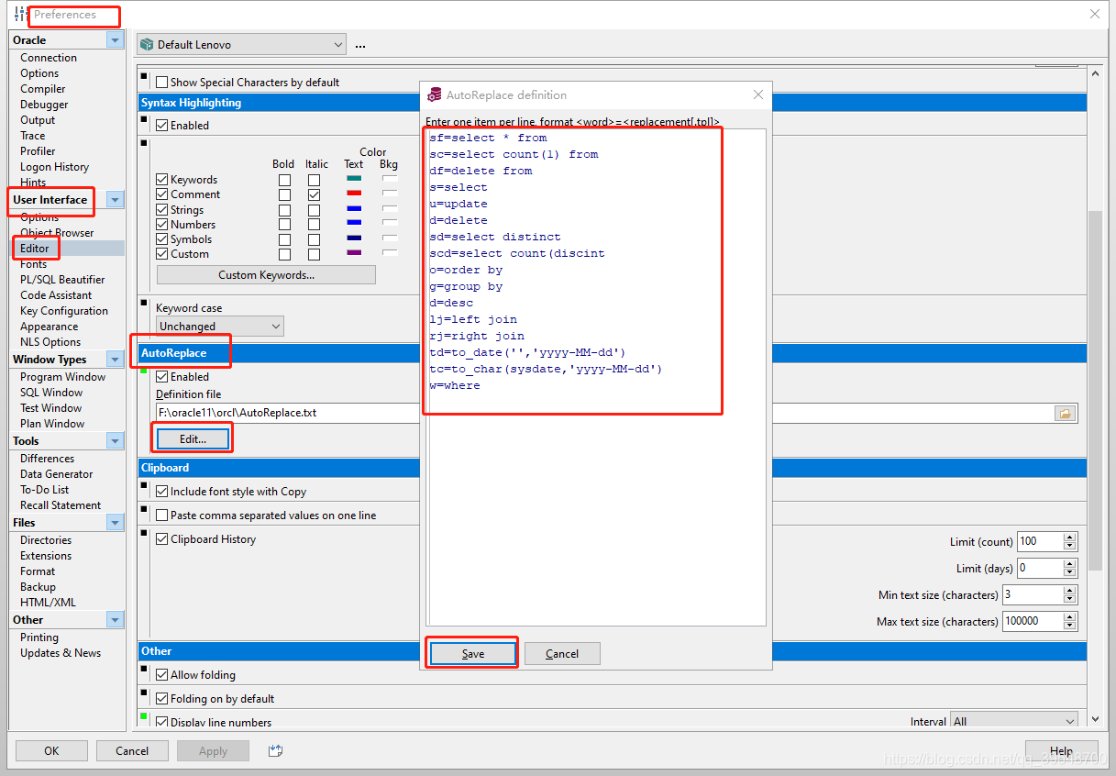Change Keywords background color swatch
This screenshot has height=776, width=1116.
pos(390,179)
